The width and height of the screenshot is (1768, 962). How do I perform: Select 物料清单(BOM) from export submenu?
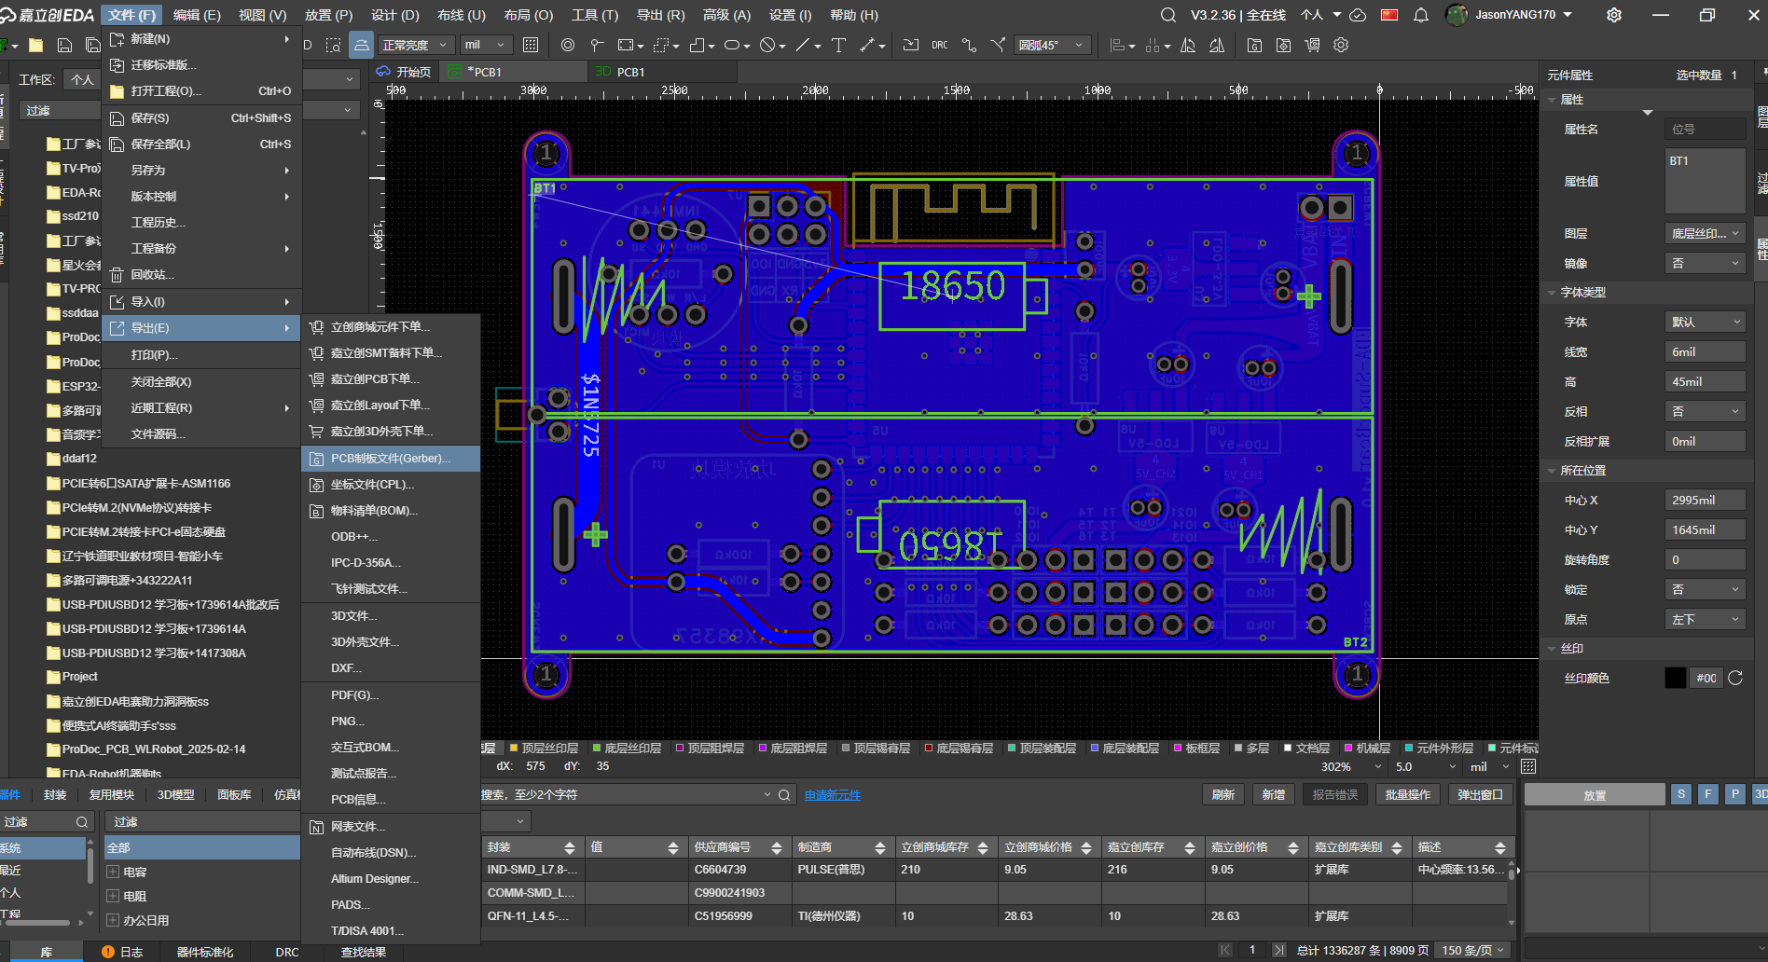pyautogui.click(x=374, y=511)
